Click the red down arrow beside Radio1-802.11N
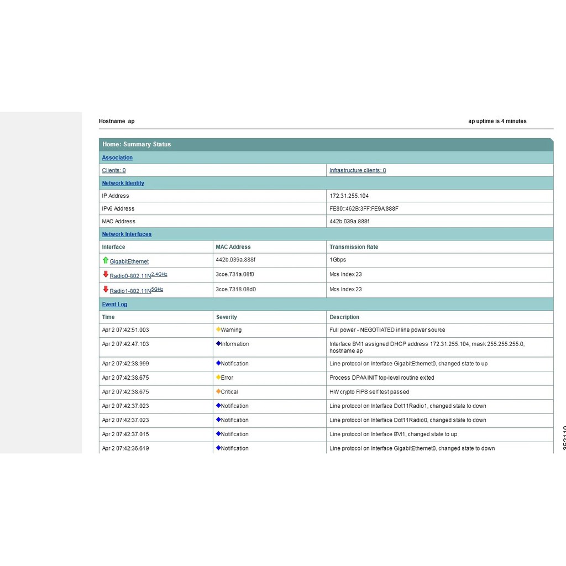This screenshot has height=566, width=566. click(x=106, y=289)
